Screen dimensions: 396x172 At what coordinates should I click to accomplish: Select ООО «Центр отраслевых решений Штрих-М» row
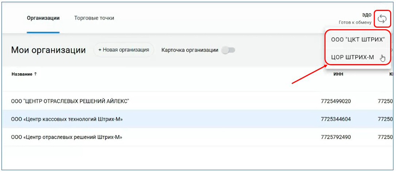click(67, 137)
